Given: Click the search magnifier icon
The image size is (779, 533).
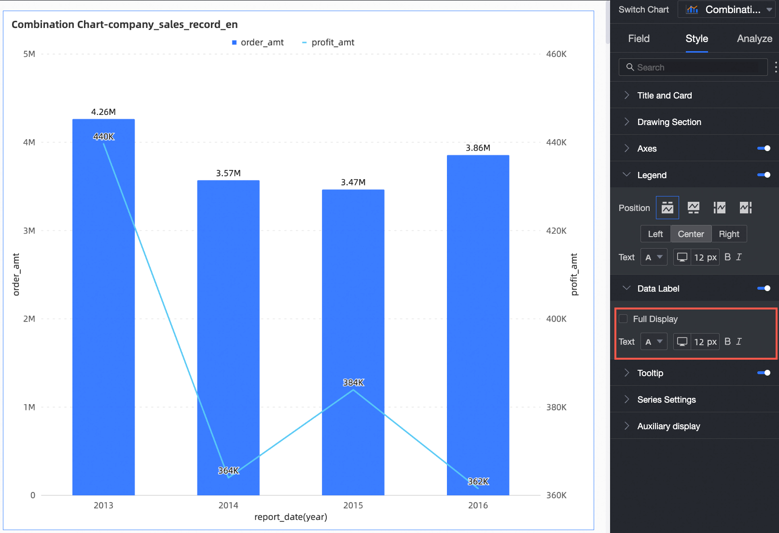Looking at the screenshot, I should tap(630, 67).
